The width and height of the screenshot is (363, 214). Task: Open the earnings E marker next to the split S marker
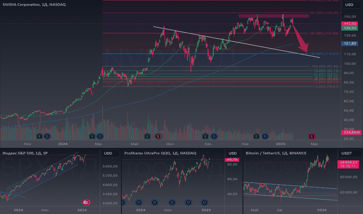[x=147, y=136]
